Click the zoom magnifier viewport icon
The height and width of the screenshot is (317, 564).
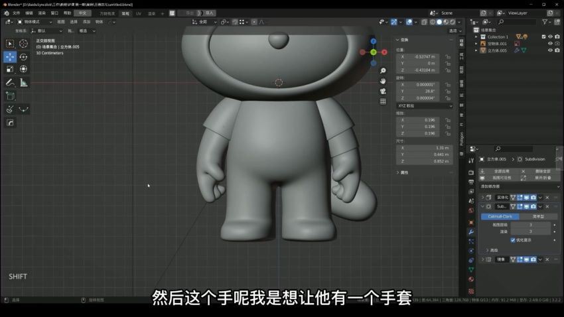[x=383, y=71]
